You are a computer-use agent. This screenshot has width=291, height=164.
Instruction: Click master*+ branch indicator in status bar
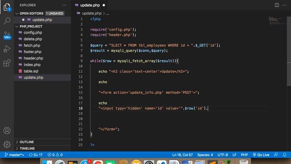(14, 155)
